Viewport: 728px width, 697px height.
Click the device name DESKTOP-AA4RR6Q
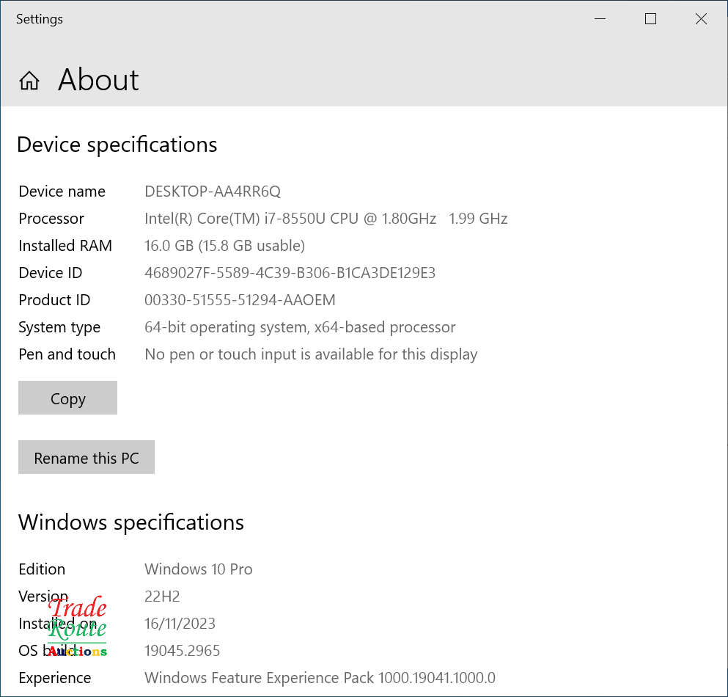click(x=213, y=191)
